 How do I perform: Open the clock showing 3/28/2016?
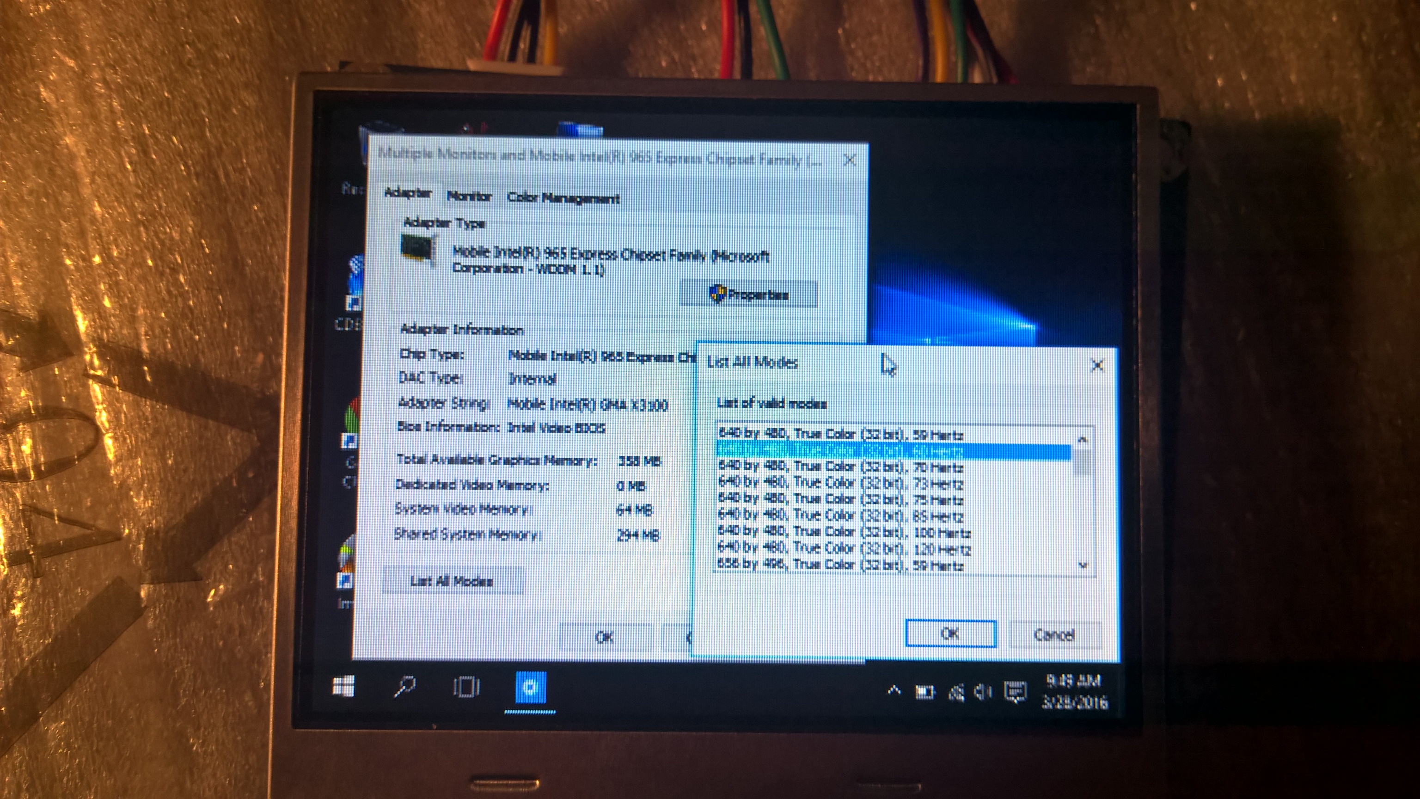[x=1074, y=691]
